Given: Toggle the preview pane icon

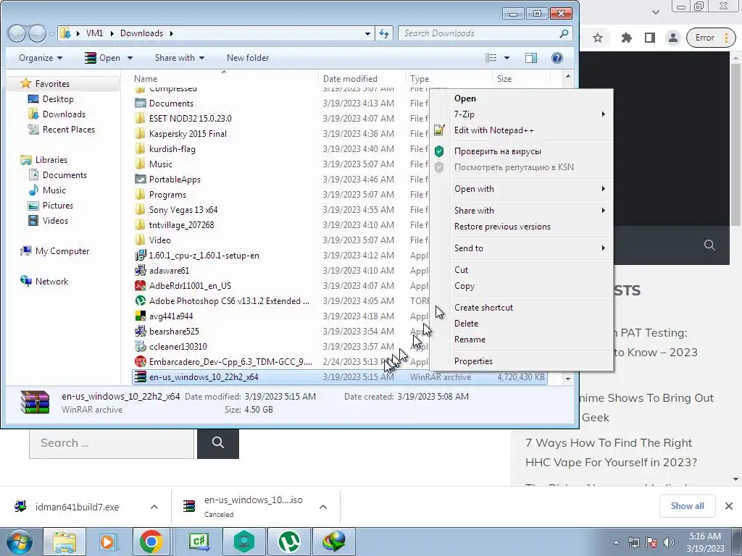Looking at the screenshot, I should coord(531,58).
